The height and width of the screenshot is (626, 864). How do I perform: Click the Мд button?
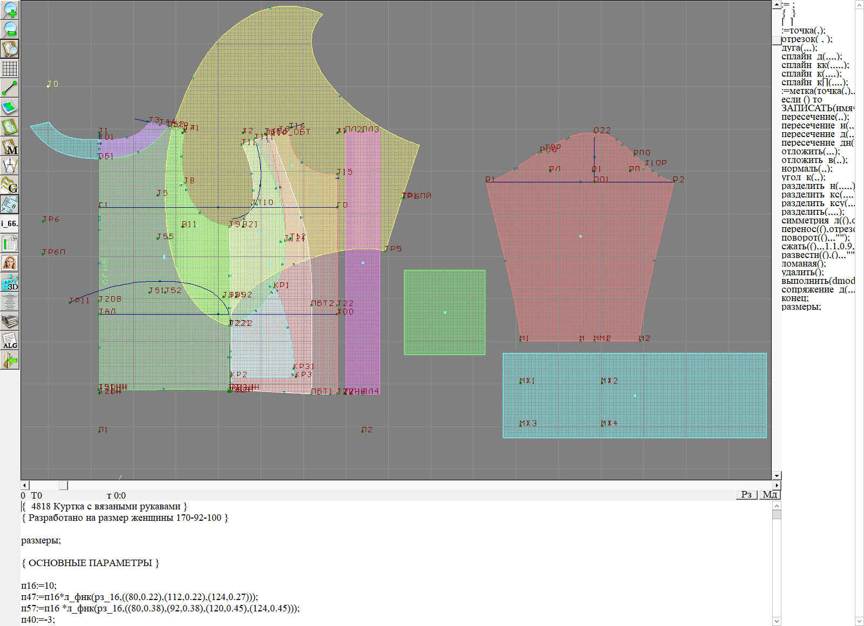(x=769, y=494)
